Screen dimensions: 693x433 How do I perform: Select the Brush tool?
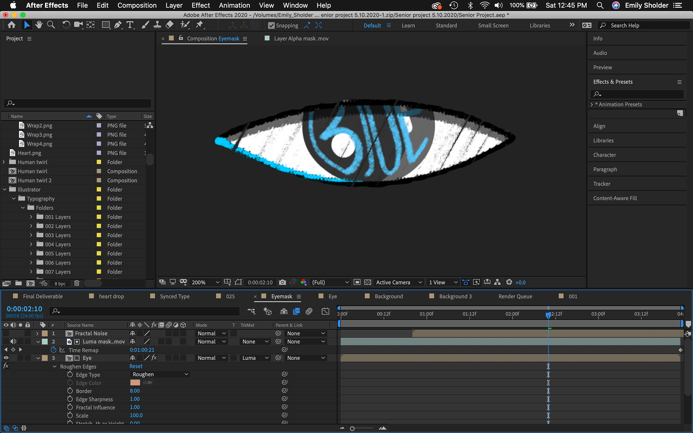pos(145,25)
